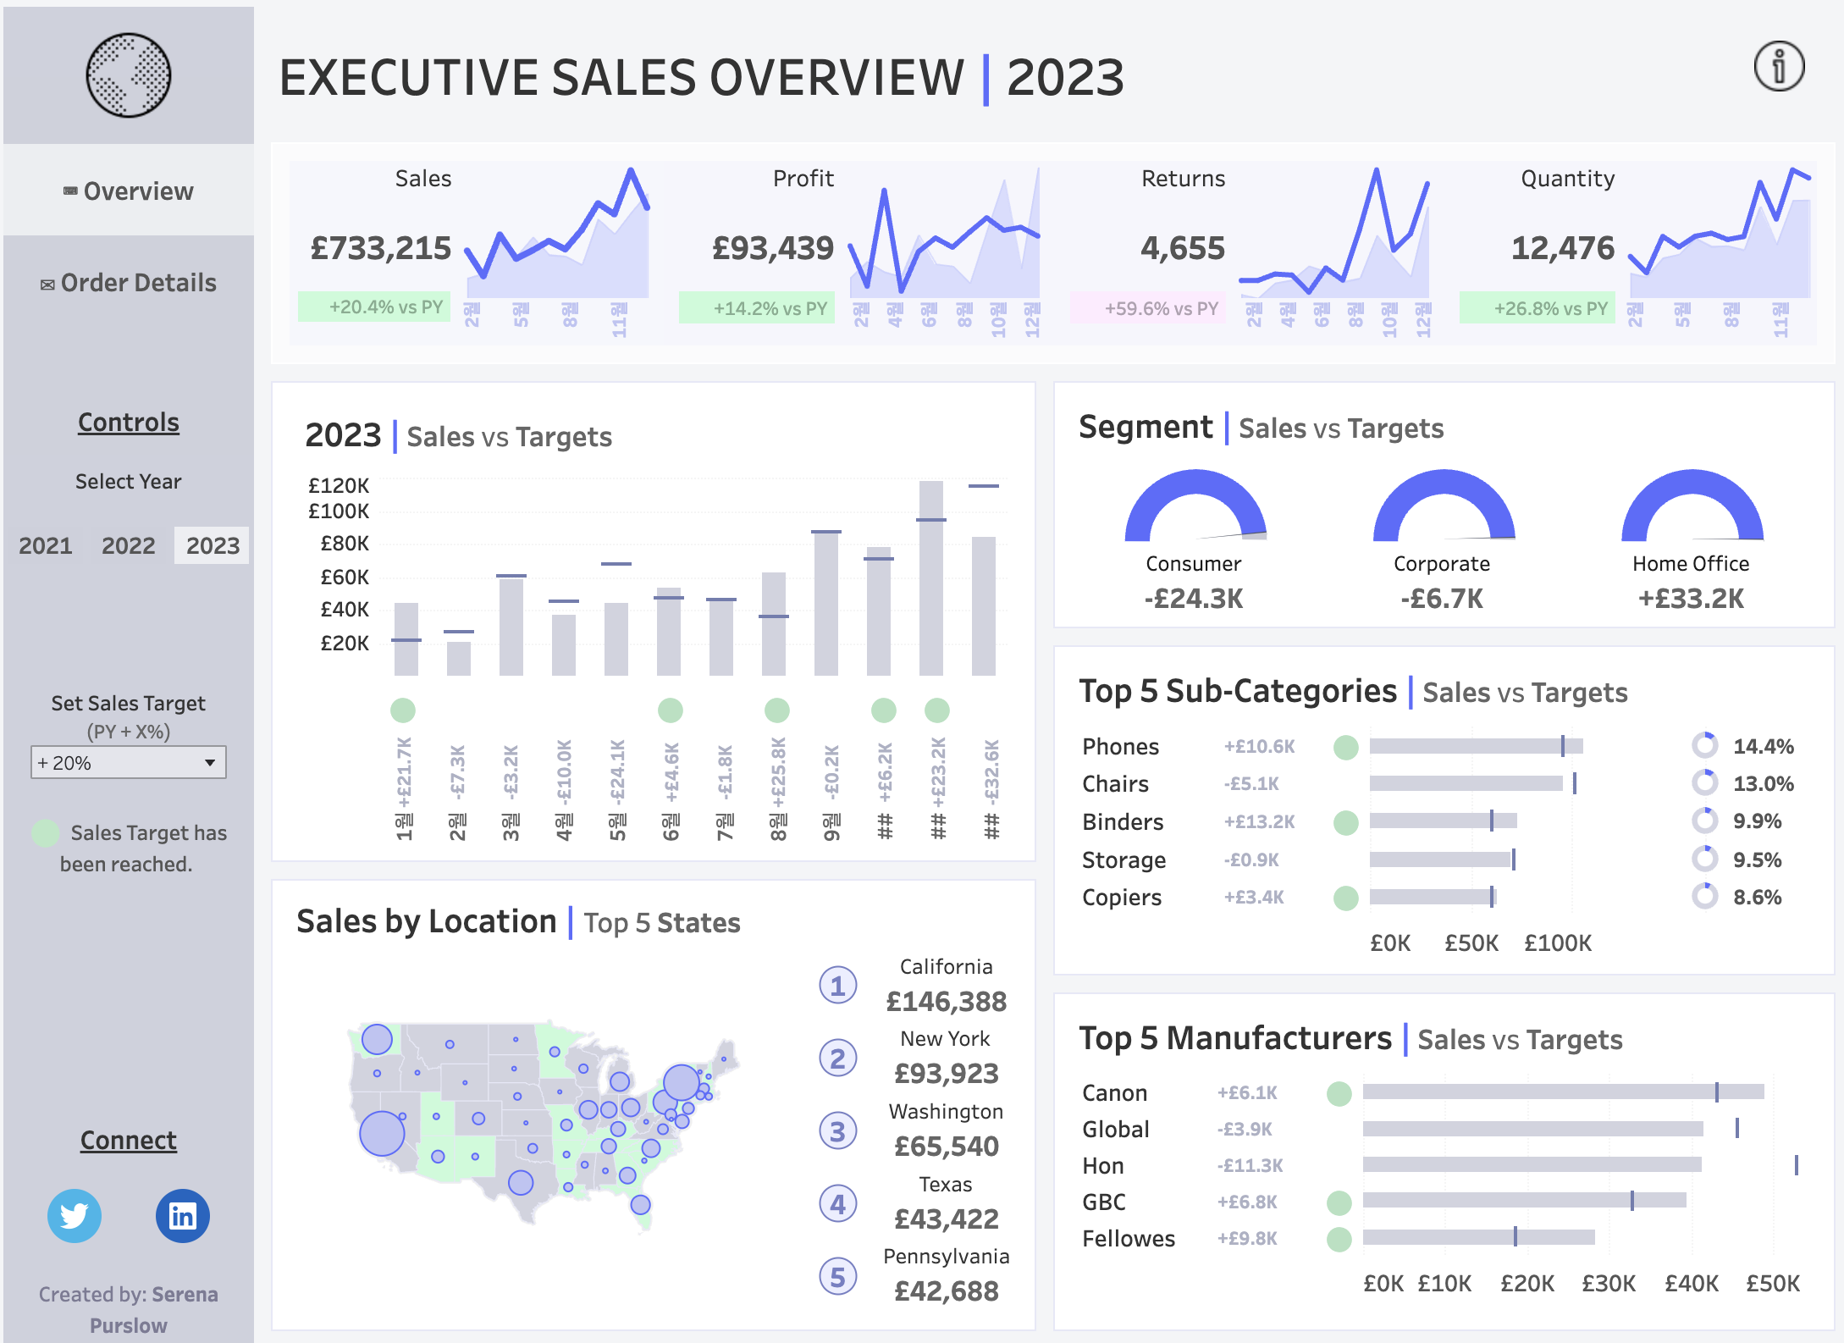Click the large California bubble on map

[382, 1134]
